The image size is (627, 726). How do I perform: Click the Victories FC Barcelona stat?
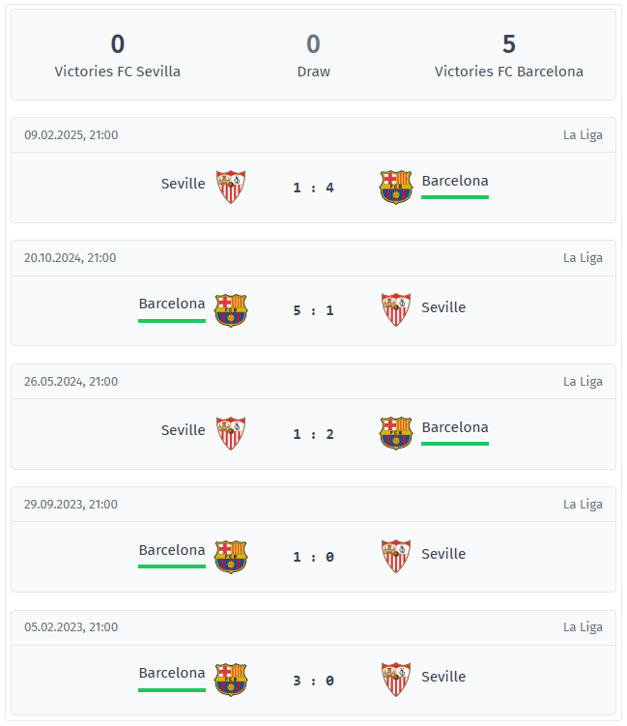pos(508,56)
